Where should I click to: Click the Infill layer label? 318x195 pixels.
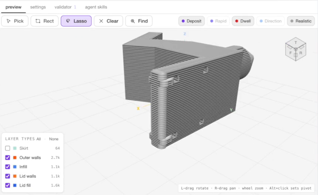(23, 167)
